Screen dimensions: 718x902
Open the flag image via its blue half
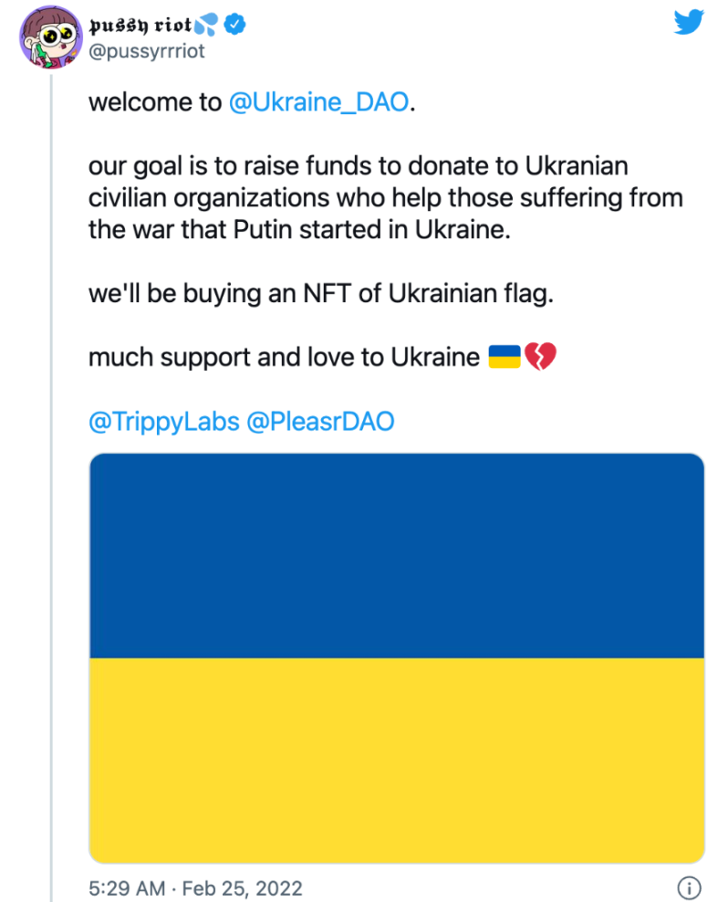point(396,555)
